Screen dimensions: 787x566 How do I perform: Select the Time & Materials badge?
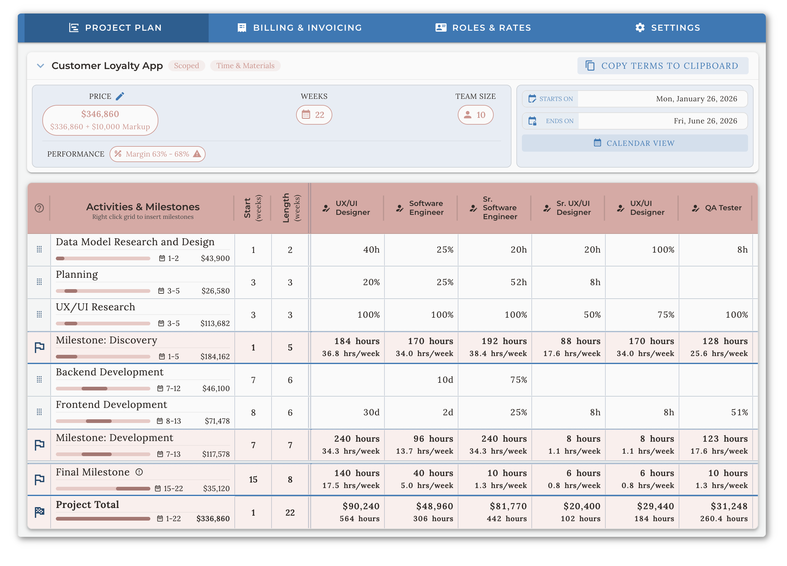click(x=245, y=66)
